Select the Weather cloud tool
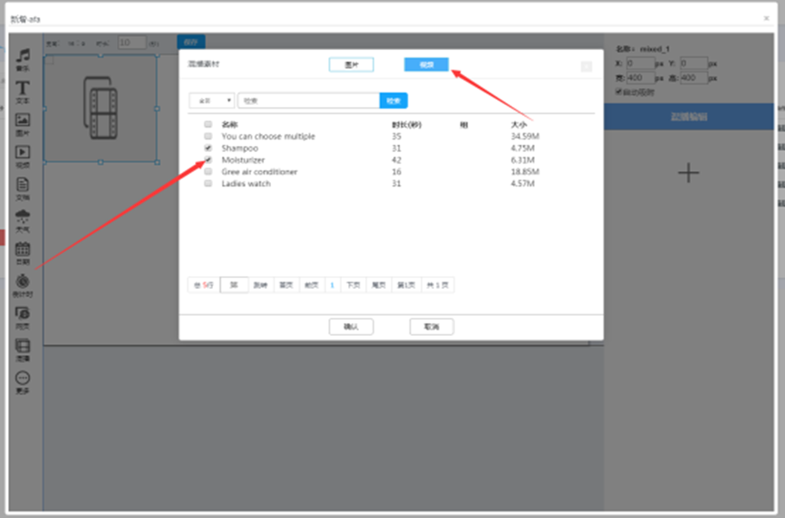Screen dimensions: 785x518 [23, 217]
